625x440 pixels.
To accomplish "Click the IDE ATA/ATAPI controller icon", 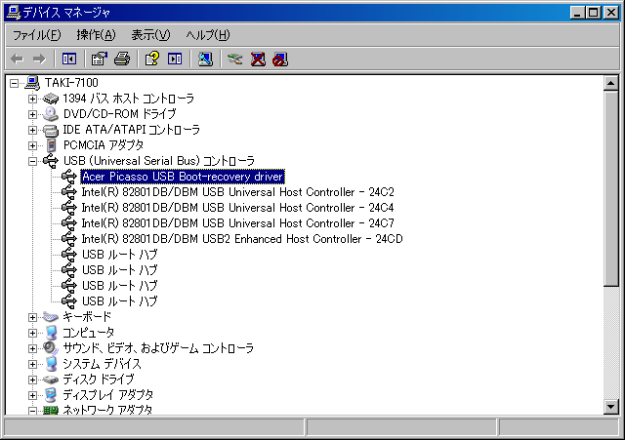I will coord(51,130).
